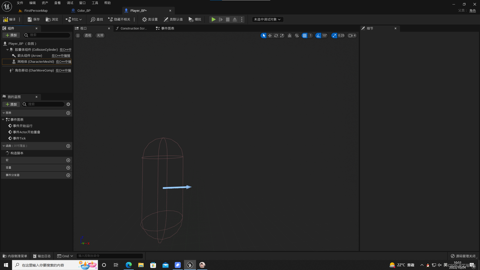
Task: Click the Play simulation button
Action: click(x=213, y=19)
